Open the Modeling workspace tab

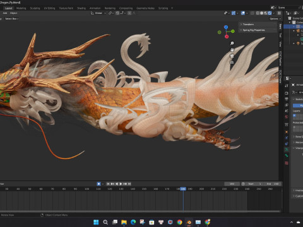[21, 8]
